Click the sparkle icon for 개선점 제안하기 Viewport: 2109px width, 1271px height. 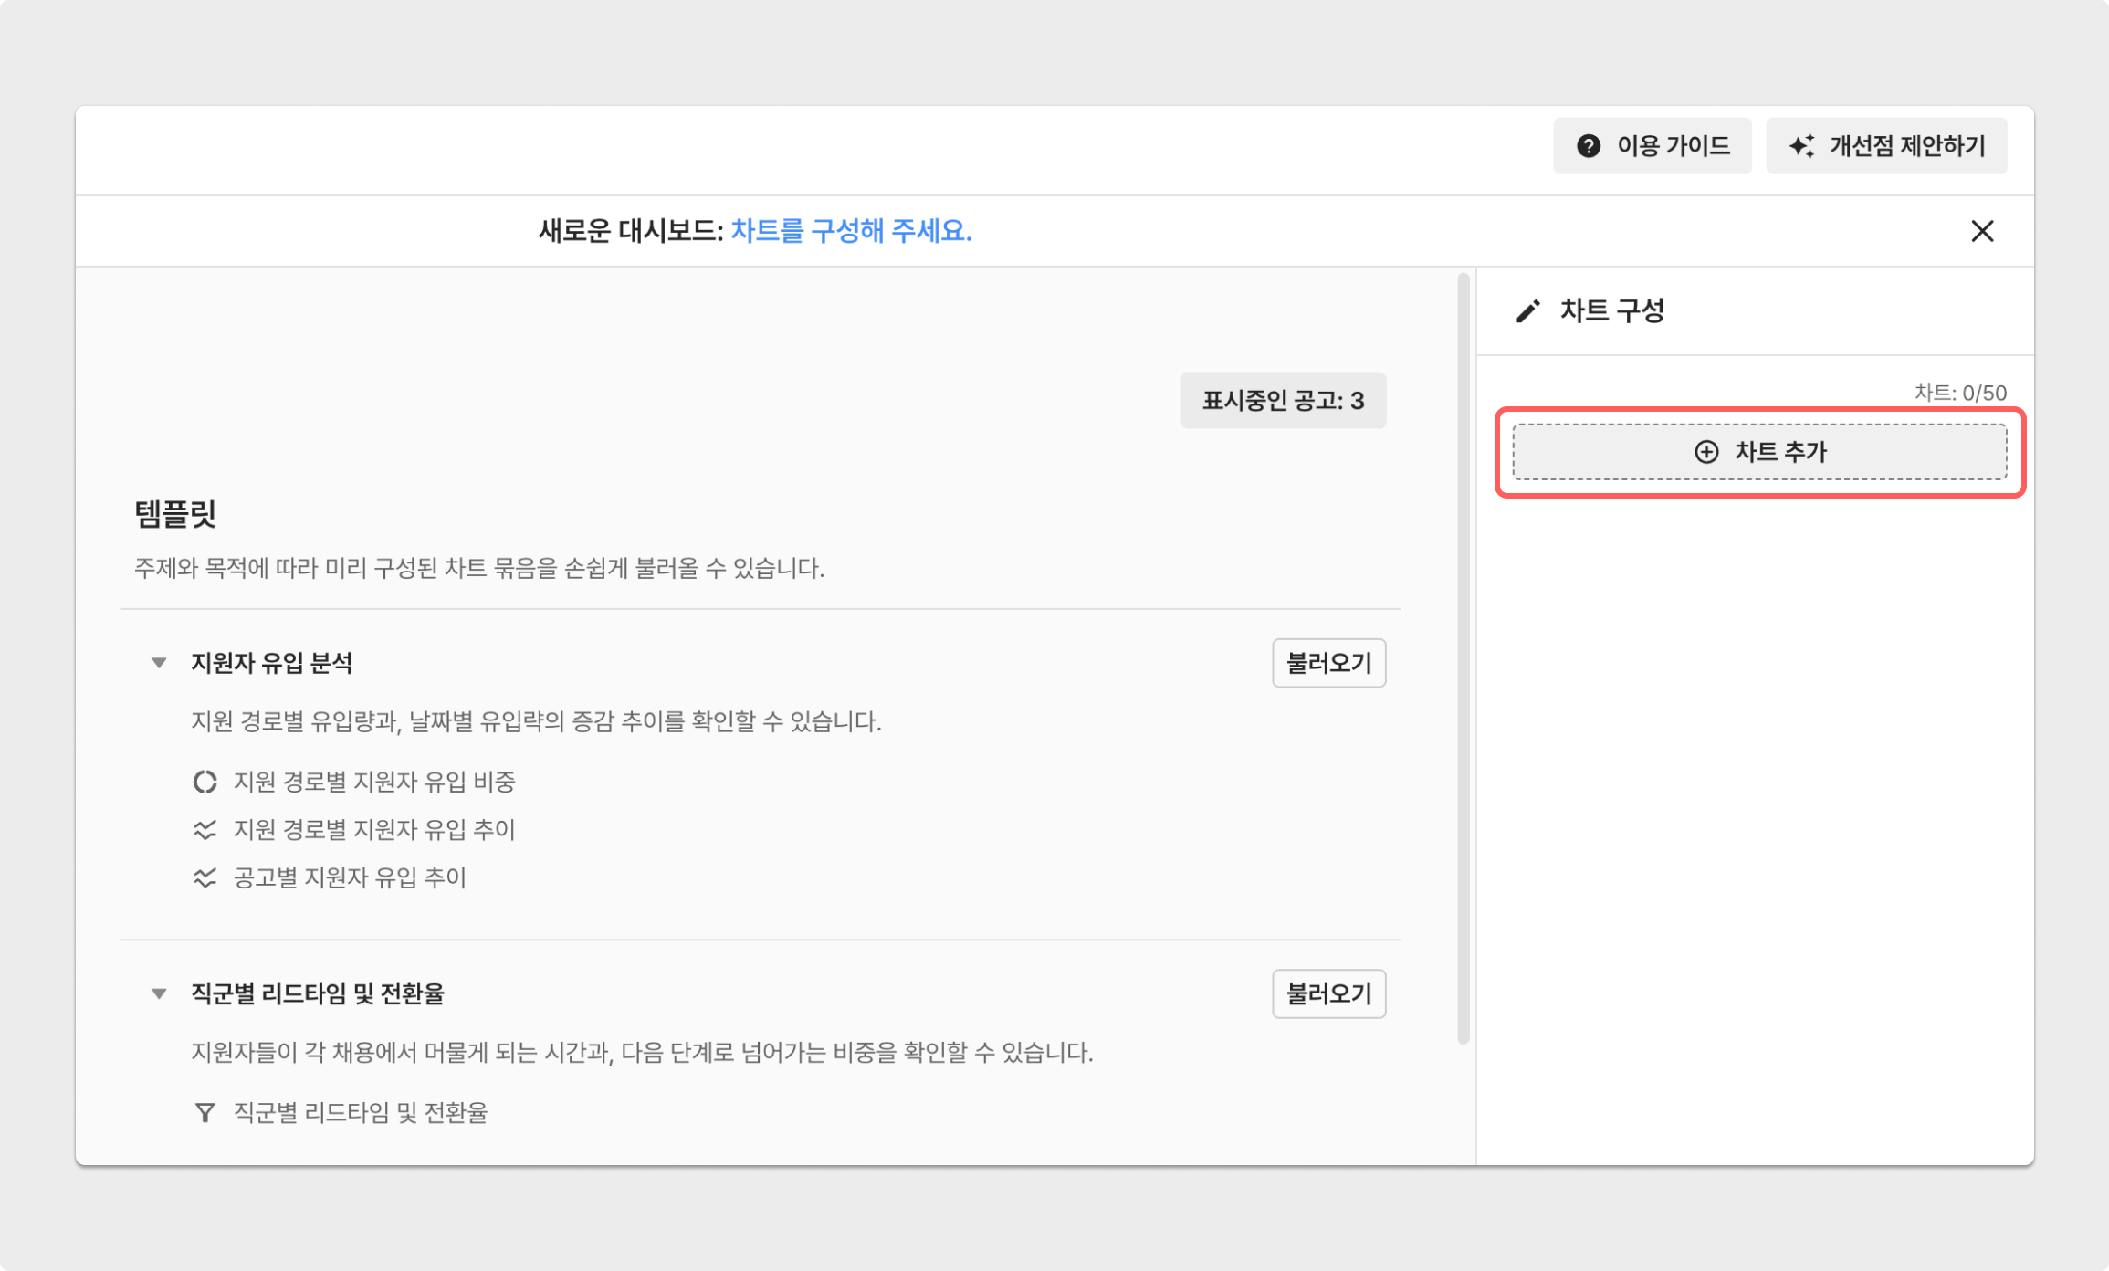[1801, 146]
